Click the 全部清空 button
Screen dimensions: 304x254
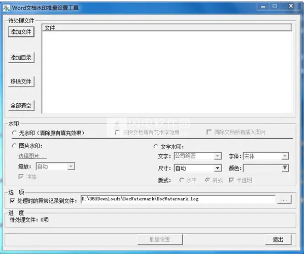(21, 106)
